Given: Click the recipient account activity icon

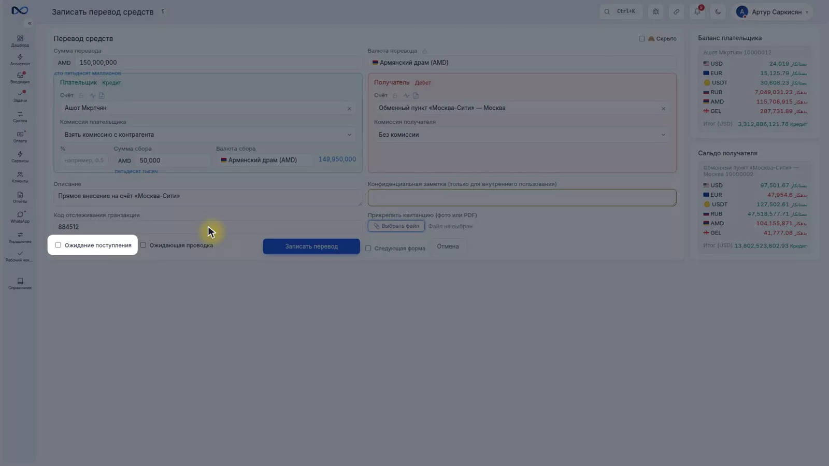Looking at the screenshot, I should point(406,95).
